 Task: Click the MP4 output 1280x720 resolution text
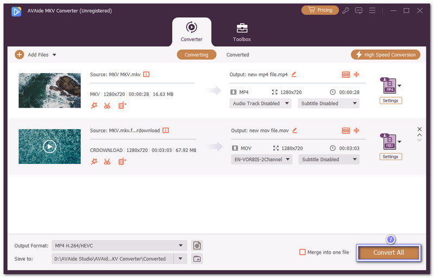tap(291, 92)
